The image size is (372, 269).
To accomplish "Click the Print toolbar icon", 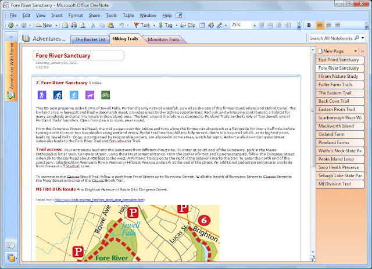I will tap(74, 25).
